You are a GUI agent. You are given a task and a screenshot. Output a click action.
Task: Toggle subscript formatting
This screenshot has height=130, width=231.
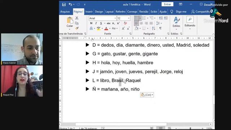[113, 23]
